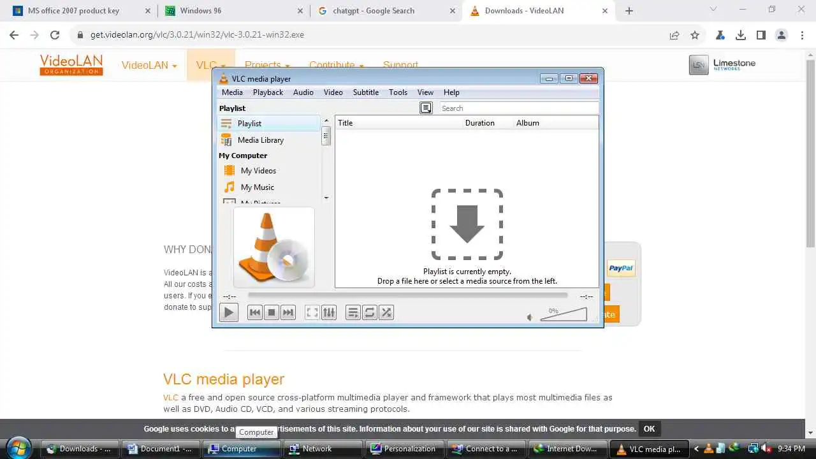
Task: Click the VLC playlist Search field
Action: [519, 108]
